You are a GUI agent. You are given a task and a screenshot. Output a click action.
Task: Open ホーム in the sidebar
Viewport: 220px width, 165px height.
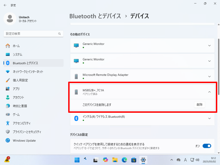point(33,46)
